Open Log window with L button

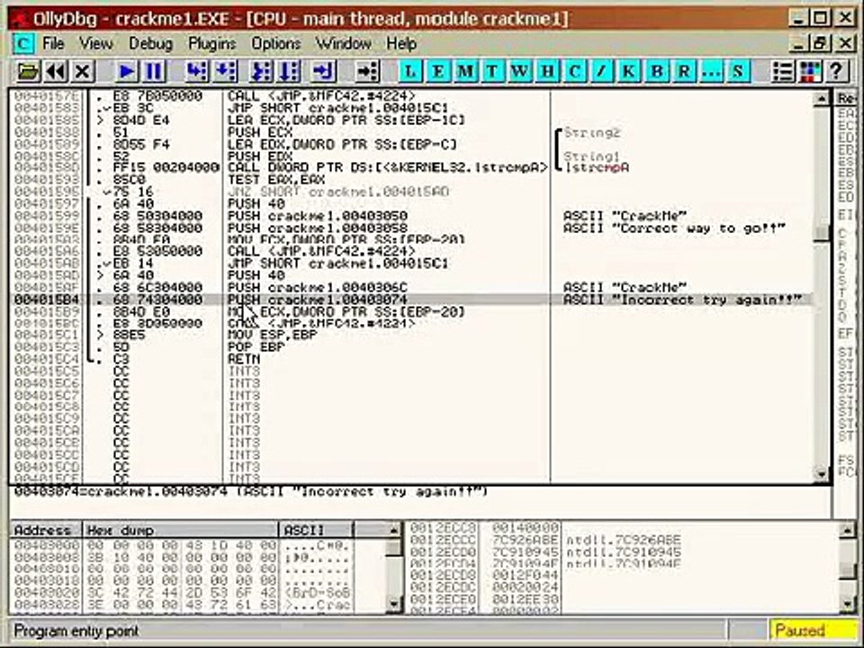click(x=410, y=71)
